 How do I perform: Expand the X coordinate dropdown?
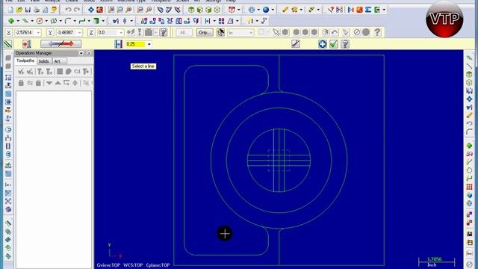pyautogui.click(x=38, y=32)
